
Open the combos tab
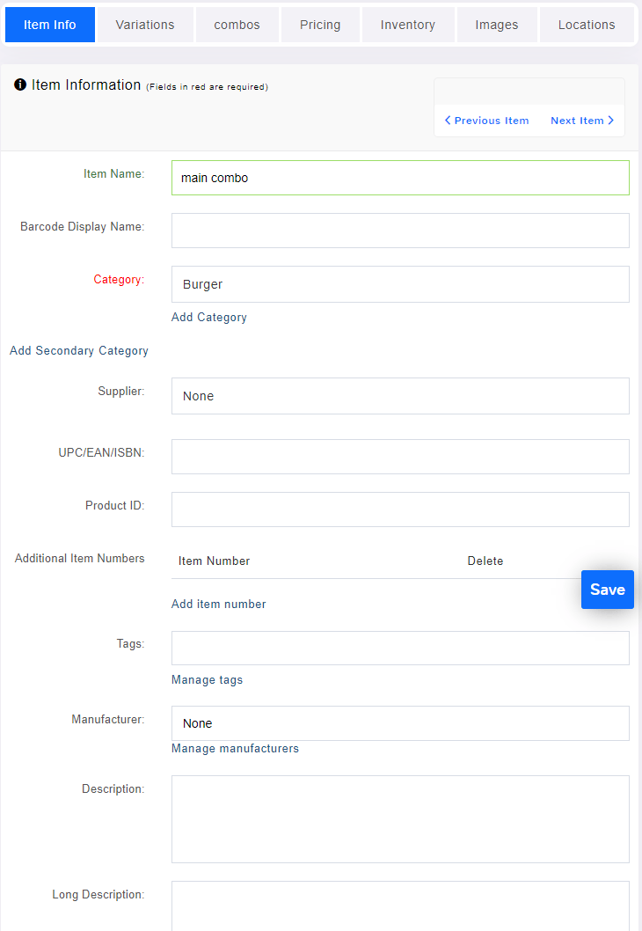[237, 25]
